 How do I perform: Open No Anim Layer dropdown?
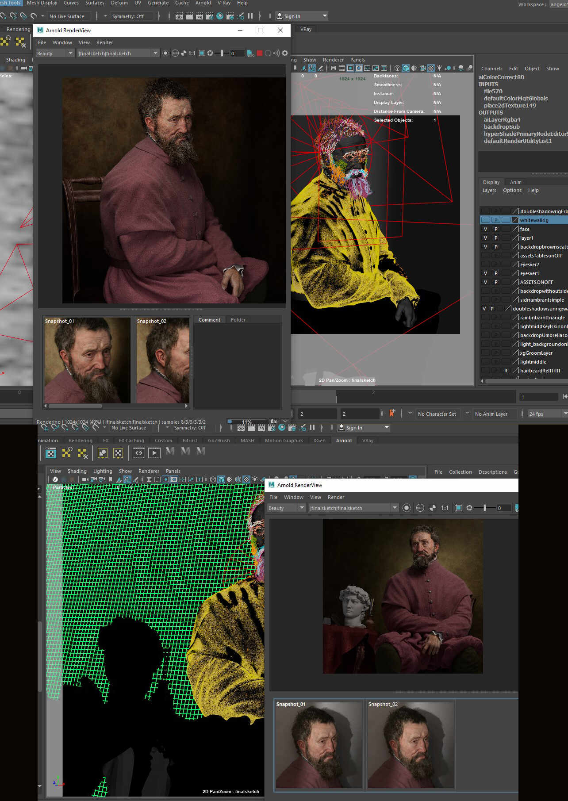click(495, 414)
